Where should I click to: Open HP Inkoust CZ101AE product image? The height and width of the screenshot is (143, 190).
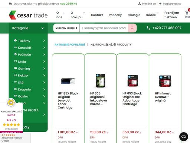(165, 81)
